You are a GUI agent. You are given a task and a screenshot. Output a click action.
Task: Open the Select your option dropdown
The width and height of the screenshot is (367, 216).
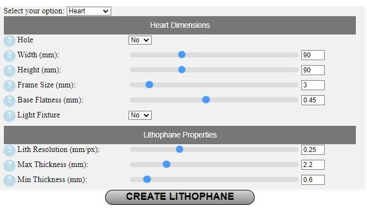89,11
